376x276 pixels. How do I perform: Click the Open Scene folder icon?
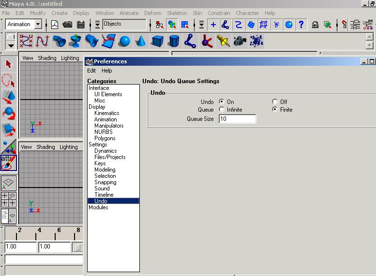67,25
